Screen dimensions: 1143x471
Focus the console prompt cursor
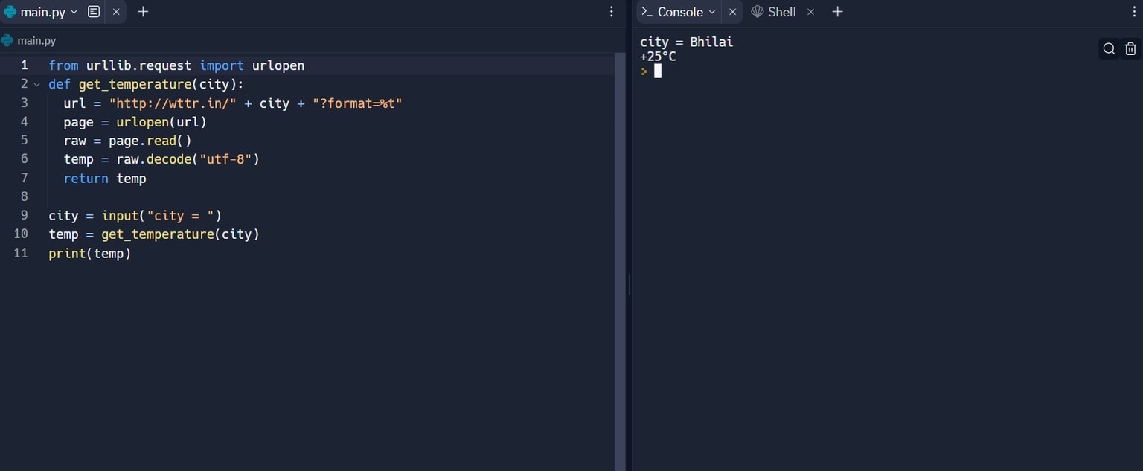pos(658,71)
